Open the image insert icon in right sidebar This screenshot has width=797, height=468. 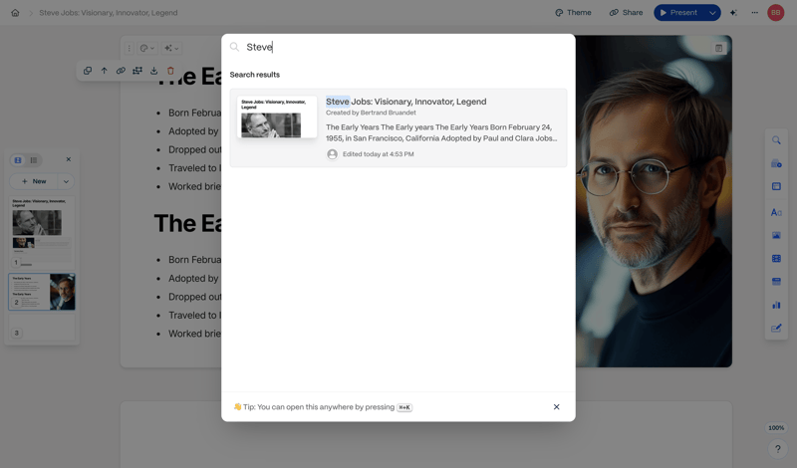pyautogui.click(x=776, y=236)
